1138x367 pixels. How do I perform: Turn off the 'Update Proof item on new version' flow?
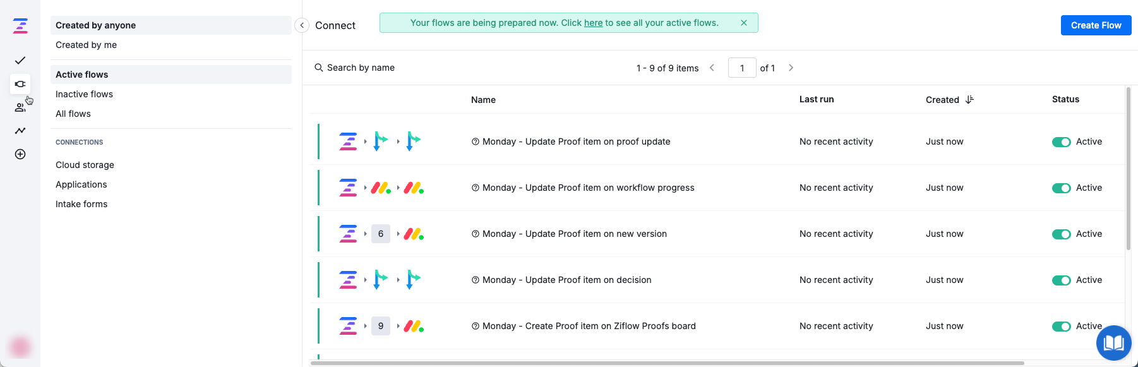click(x=1061, y=234)
